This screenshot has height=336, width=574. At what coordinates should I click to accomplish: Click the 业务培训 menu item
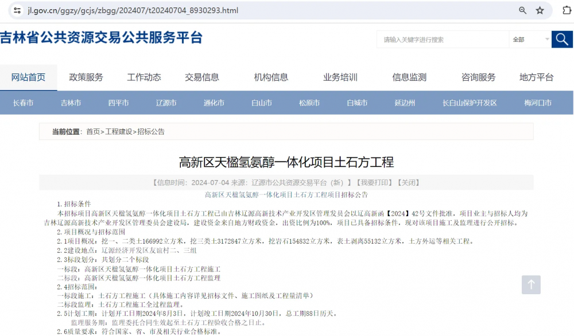click(x=342, y=77)
